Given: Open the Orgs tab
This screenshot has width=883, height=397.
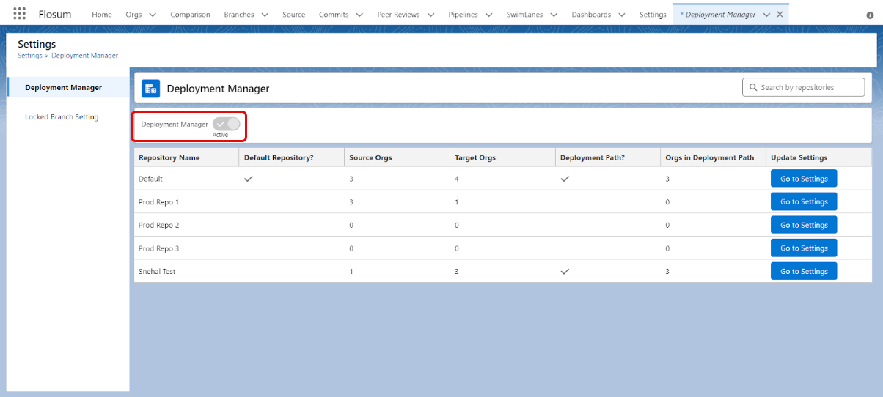Looking at the screenshot, I should pyautogui.click(x=133, y=15).
